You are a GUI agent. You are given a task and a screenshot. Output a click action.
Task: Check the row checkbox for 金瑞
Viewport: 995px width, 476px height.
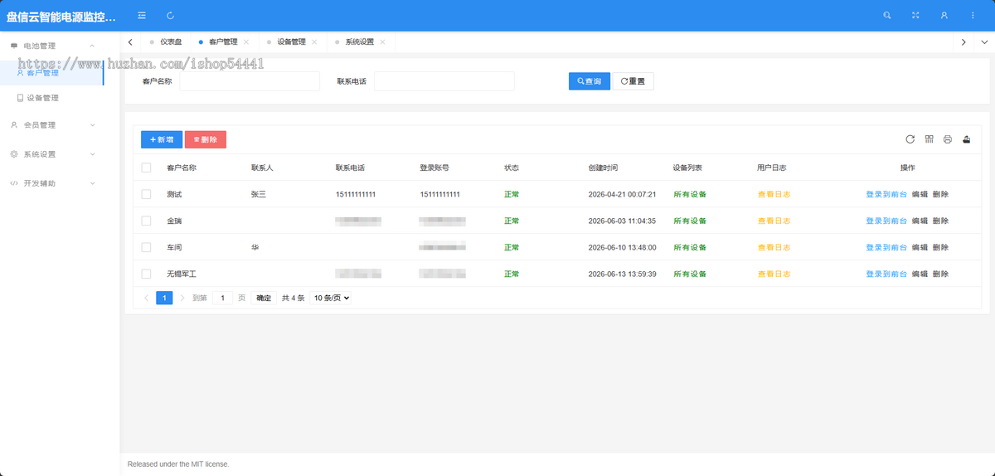click(147, 221)
